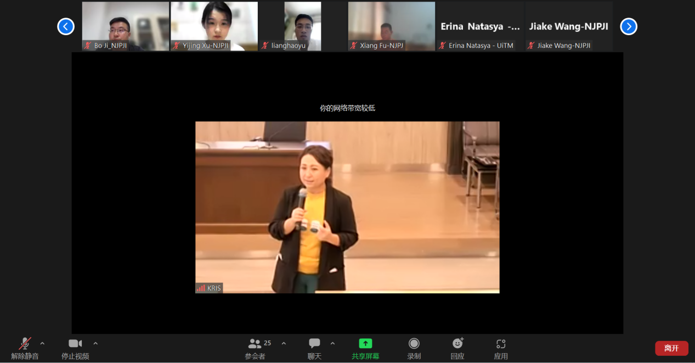
Task: Start recording with the 录制 icon
Action: (x=414, y=344)
